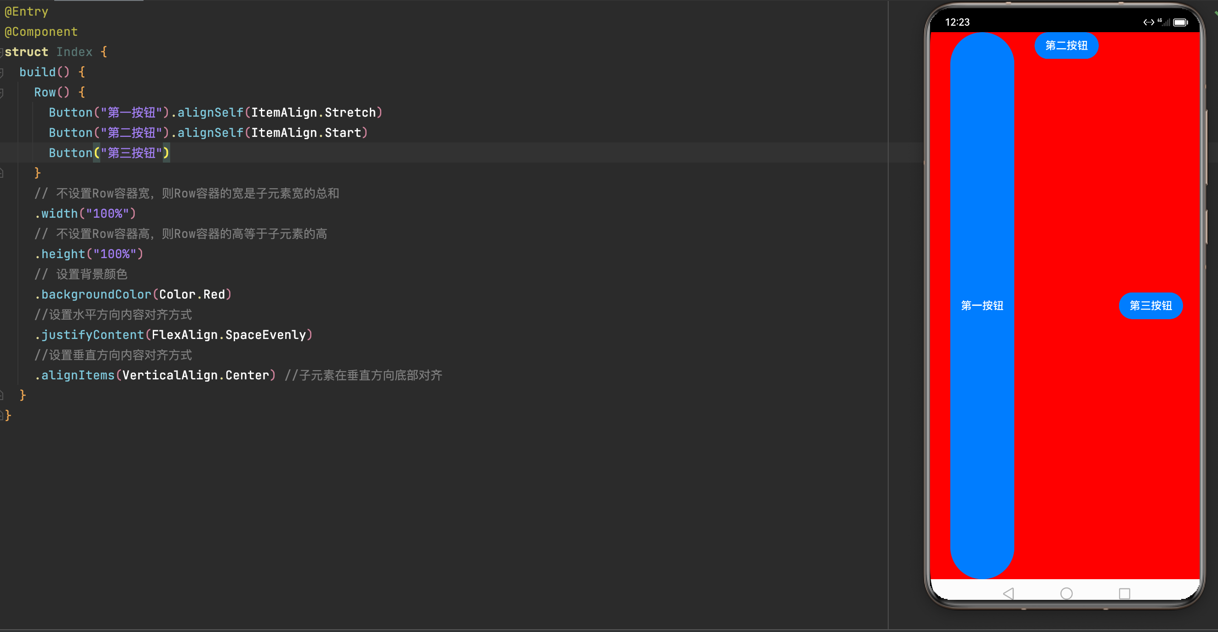Click the ItemAlign.Stretch argument in code
The height and width of the screenshot is (632, 1218).
[314, 113]
